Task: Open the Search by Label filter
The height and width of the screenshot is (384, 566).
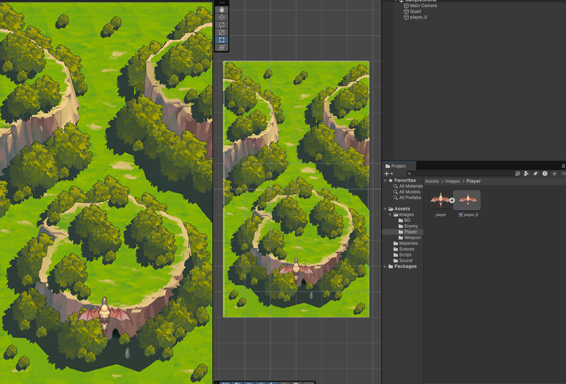Action: click(x=536, y=174)
